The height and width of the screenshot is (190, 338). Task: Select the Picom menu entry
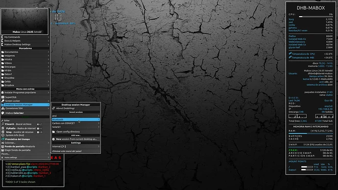coord(25,154)
